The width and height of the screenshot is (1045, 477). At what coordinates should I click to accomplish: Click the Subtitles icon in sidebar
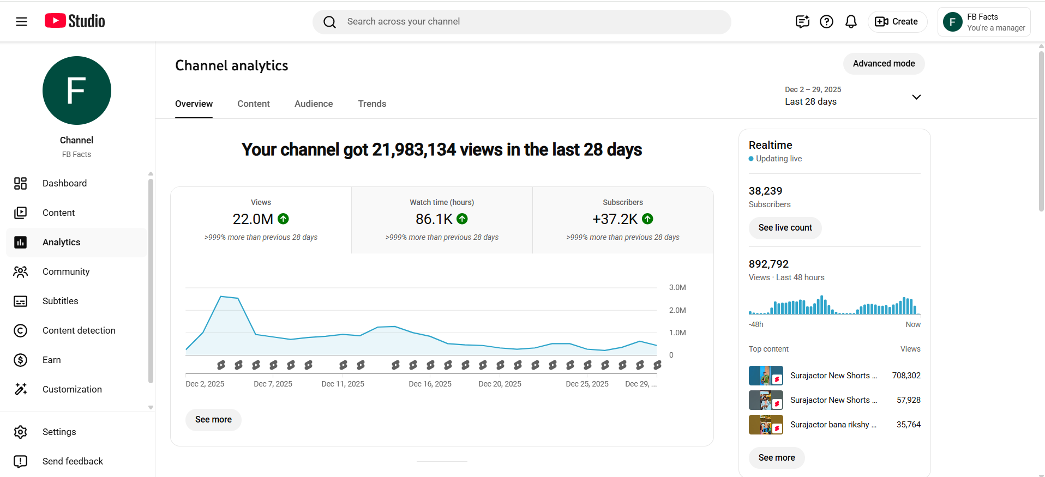[21, 301]
